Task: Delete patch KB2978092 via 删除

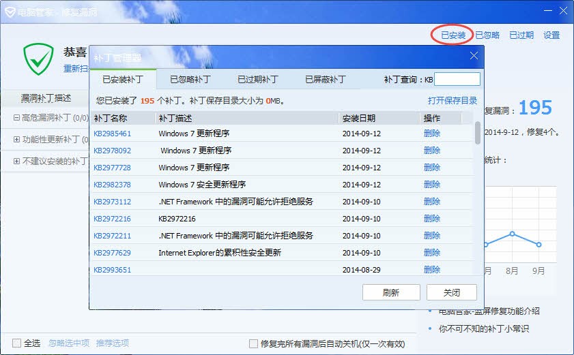Action: tap(432, 151)
